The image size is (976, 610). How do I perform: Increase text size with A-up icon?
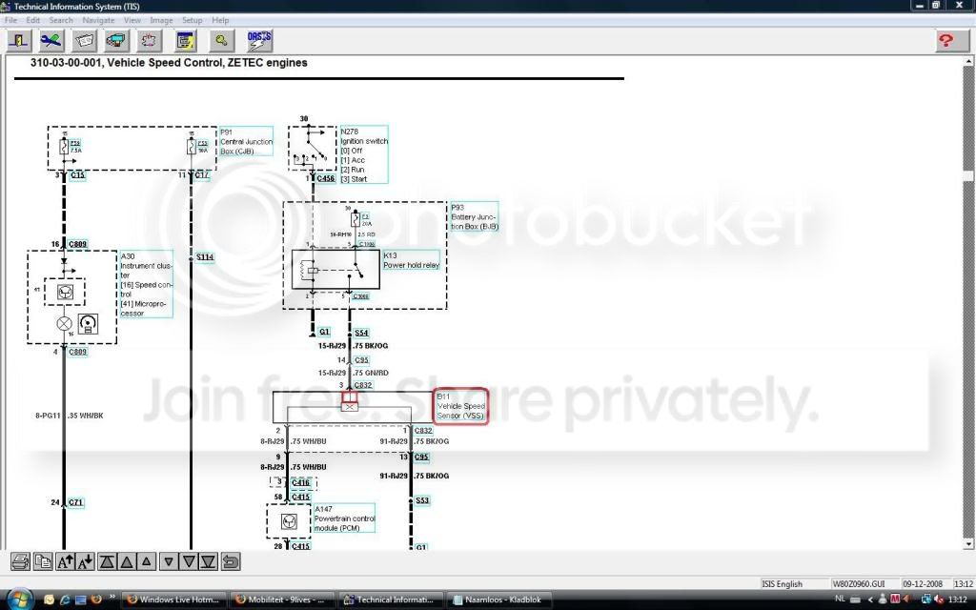(x=66, y=561)
